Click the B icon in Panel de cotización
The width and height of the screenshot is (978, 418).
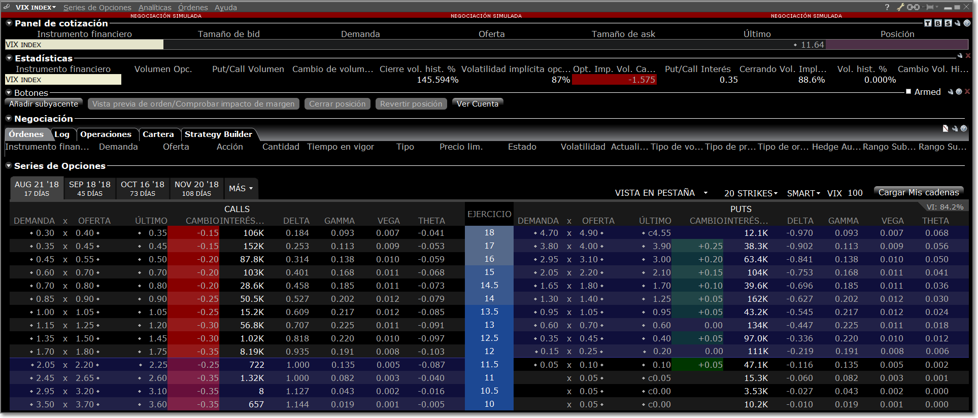tap(938, 23)
